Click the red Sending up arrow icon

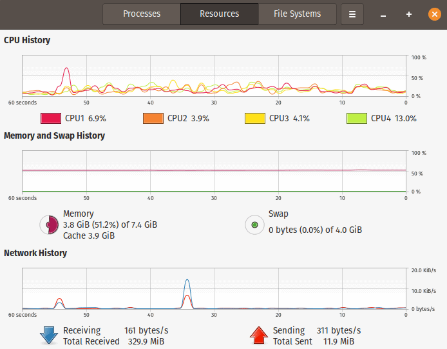[259, 335]
